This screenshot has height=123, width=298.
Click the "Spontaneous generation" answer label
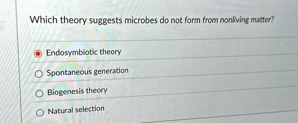(88, 72)
